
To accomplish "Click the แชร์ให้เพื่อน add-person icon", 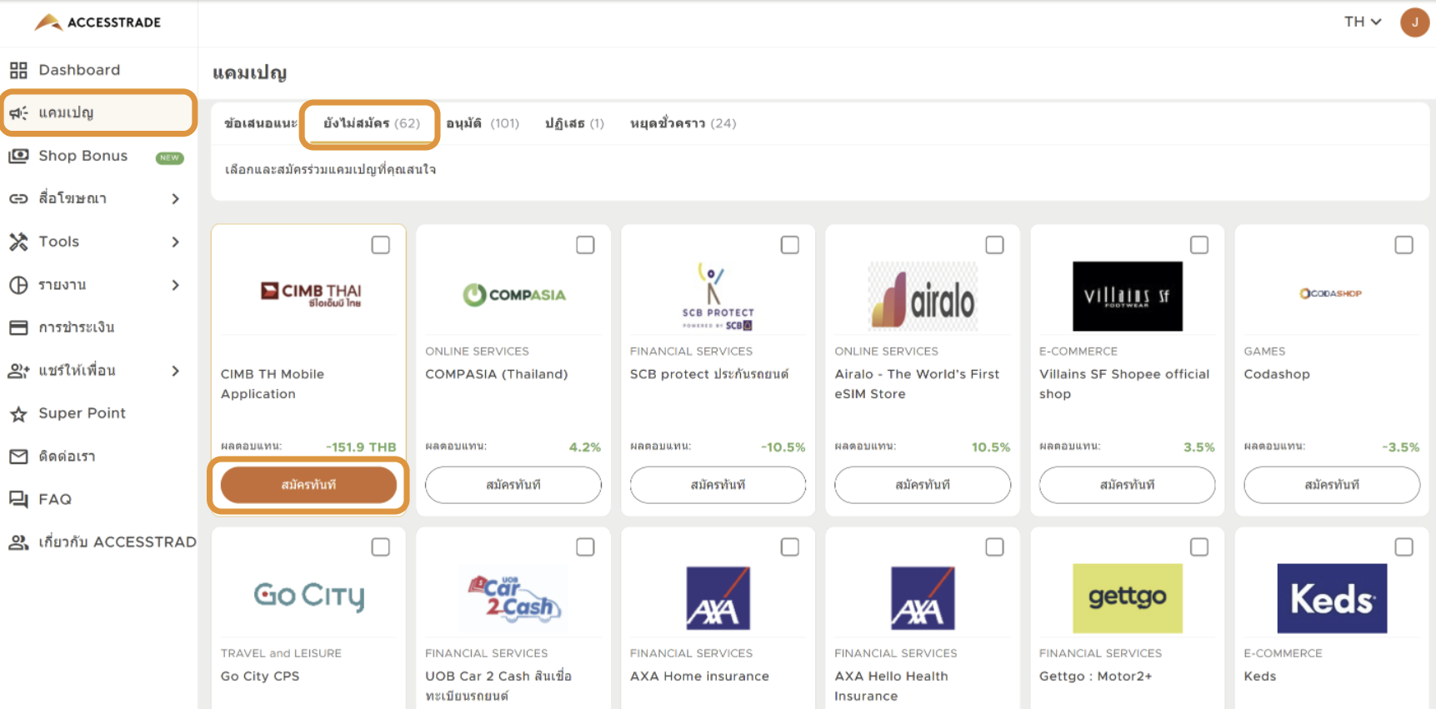I will (x=18, y=371).
